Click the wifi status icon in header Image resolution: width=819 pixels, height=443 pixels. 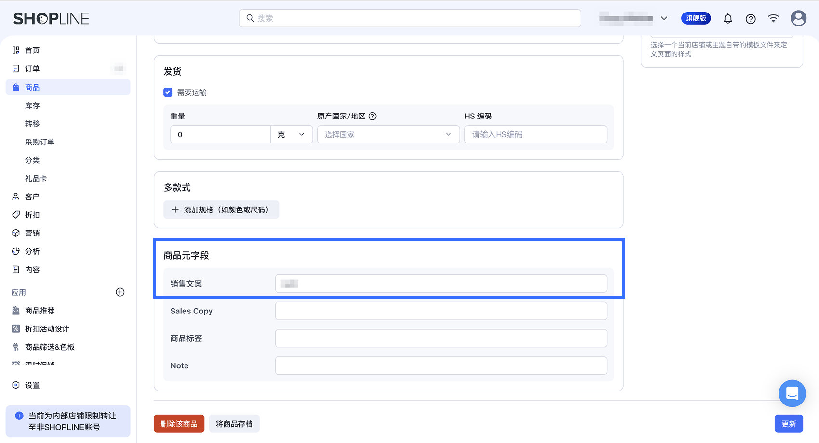(773, 18)
